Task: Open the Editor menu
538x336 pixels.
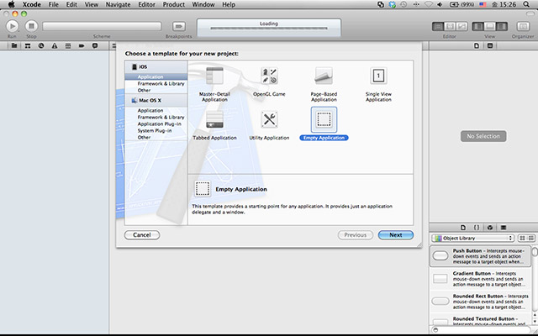Action: click(148, 4)
